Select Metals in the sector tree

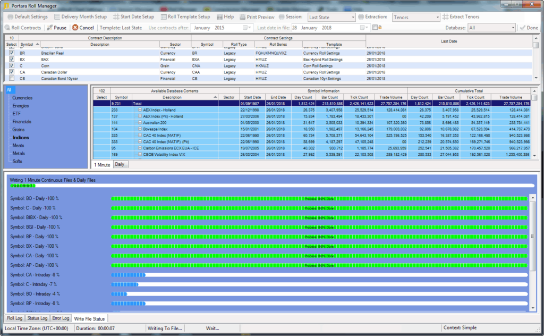19,154
